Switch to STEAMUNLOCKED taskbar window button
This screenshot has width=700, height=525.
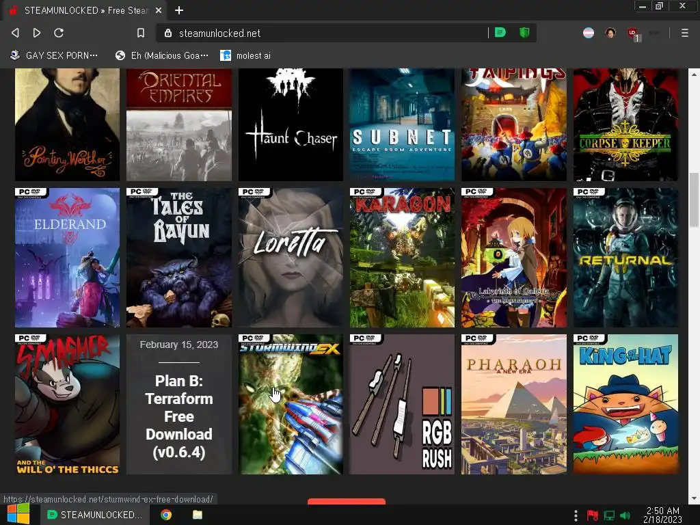(96, 515)
